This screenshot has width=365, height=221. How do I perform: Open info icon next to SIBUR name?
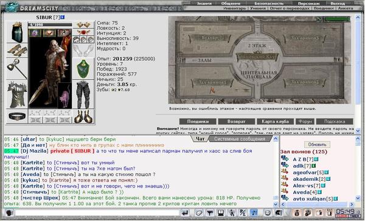(62, 17)
